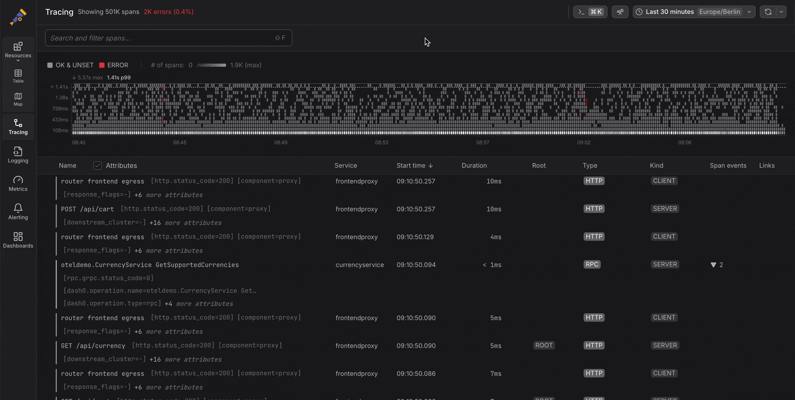Collapse the chevron under Resources
The image size is (795, 400).
coord(18,61)
